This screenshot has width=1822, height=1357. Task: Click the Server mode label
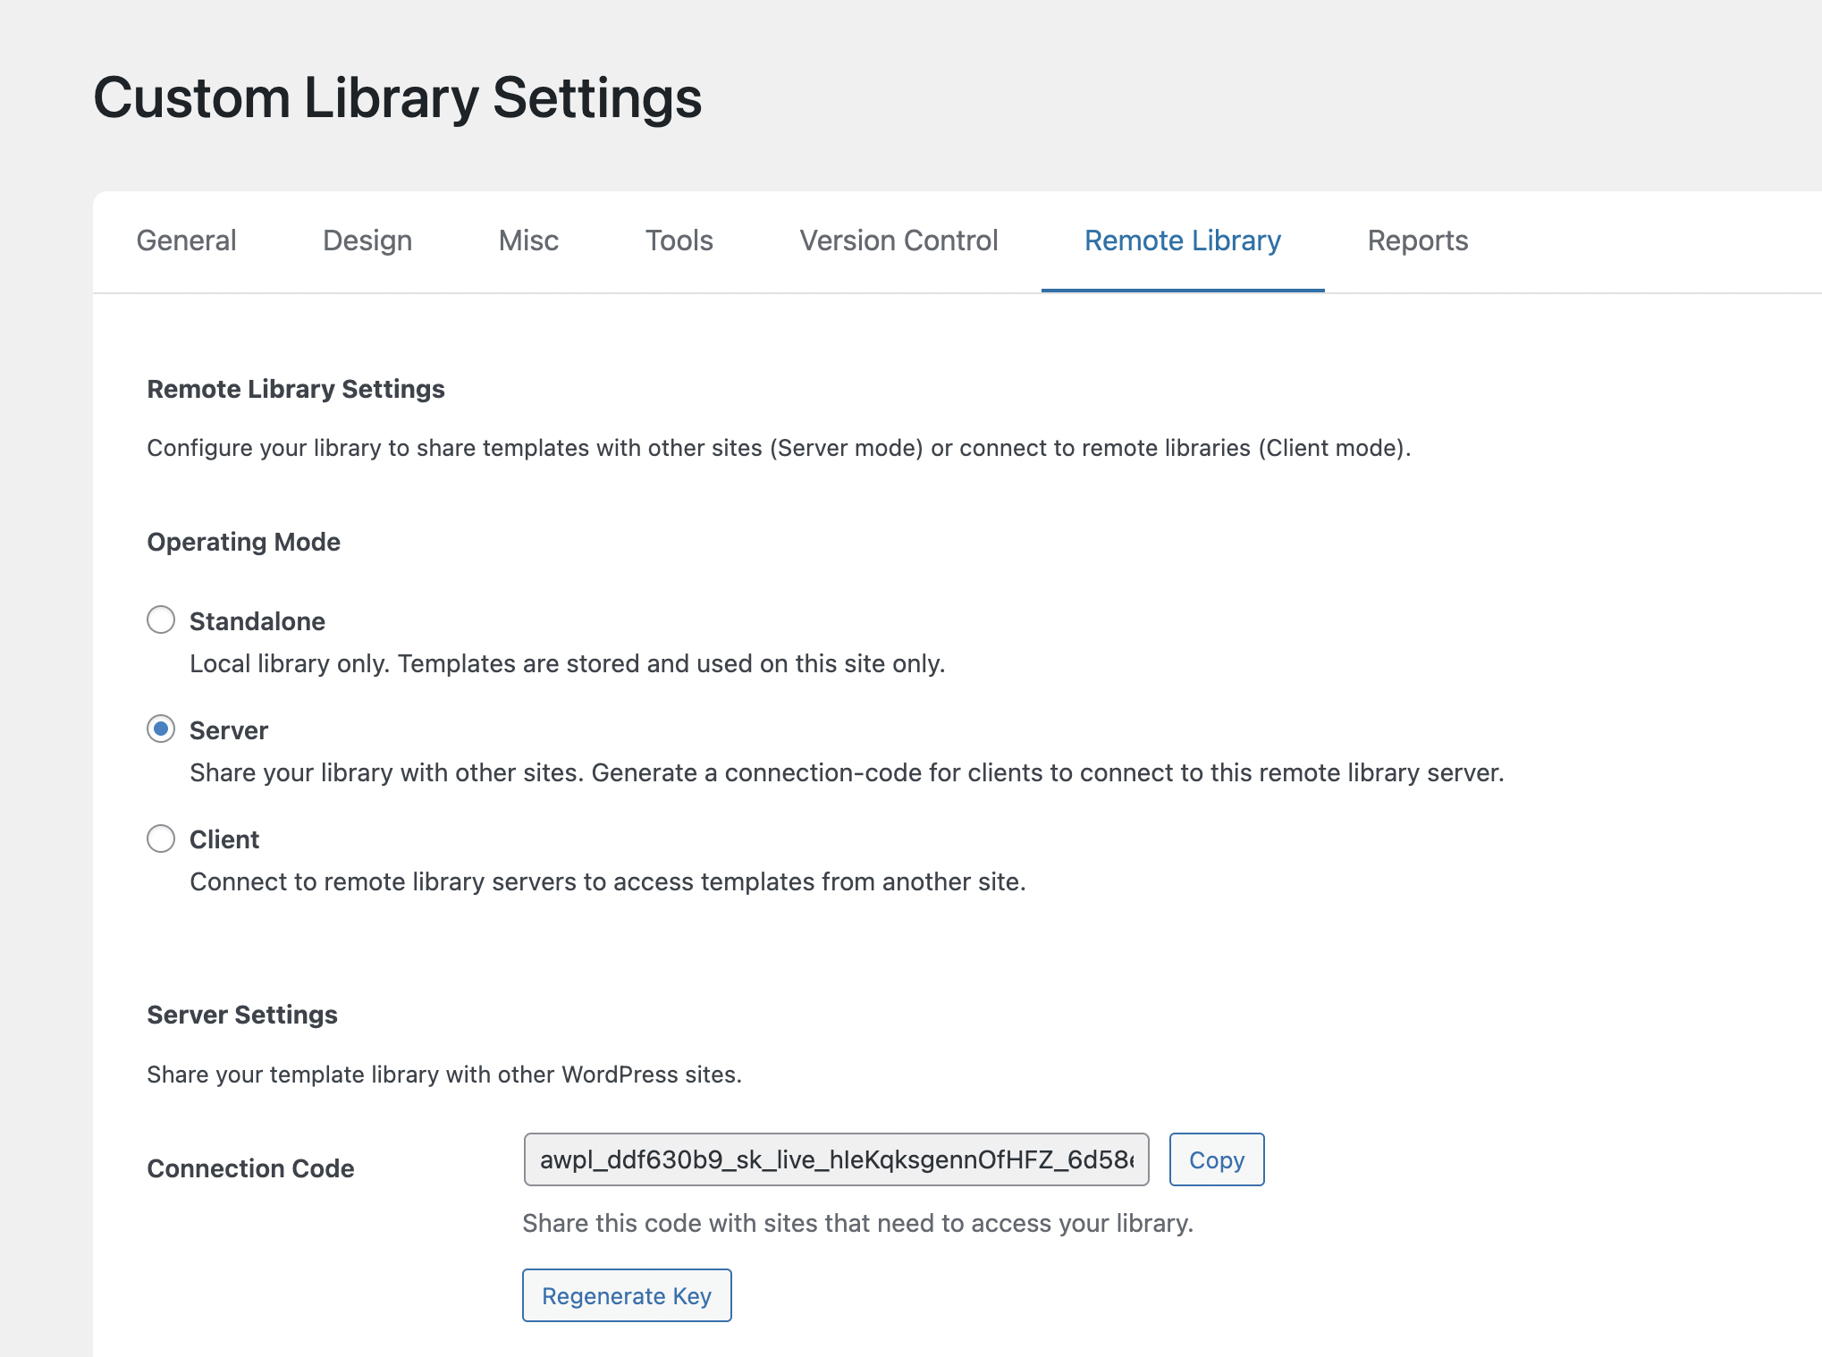tap(229, 730)
